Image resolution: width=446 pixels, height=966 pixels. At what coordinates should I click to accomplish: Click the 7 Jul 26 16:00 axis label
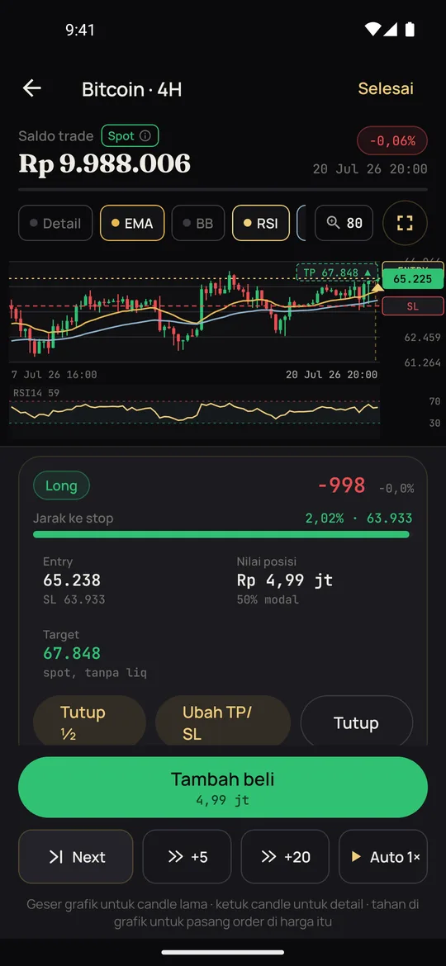coord(55,375)
